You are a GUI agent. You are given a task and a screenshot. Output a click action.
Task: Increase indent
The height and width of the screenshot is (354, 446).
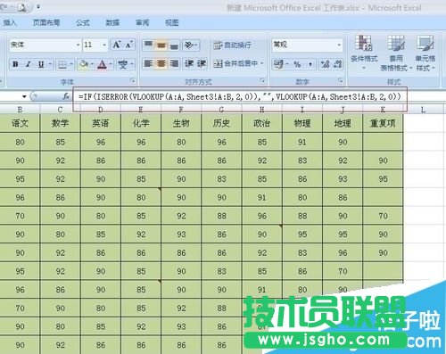point(202,63)
